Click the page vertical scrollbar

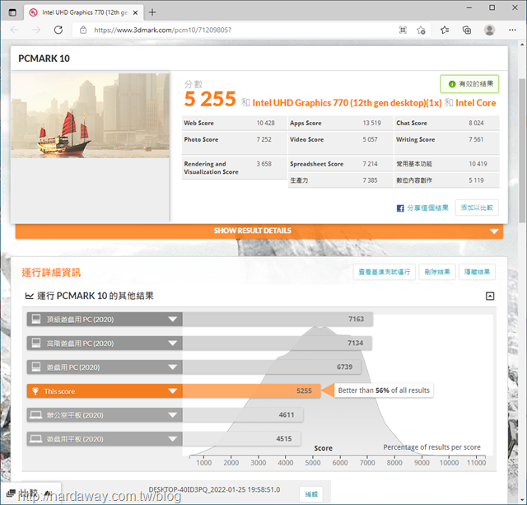[522, 150]
